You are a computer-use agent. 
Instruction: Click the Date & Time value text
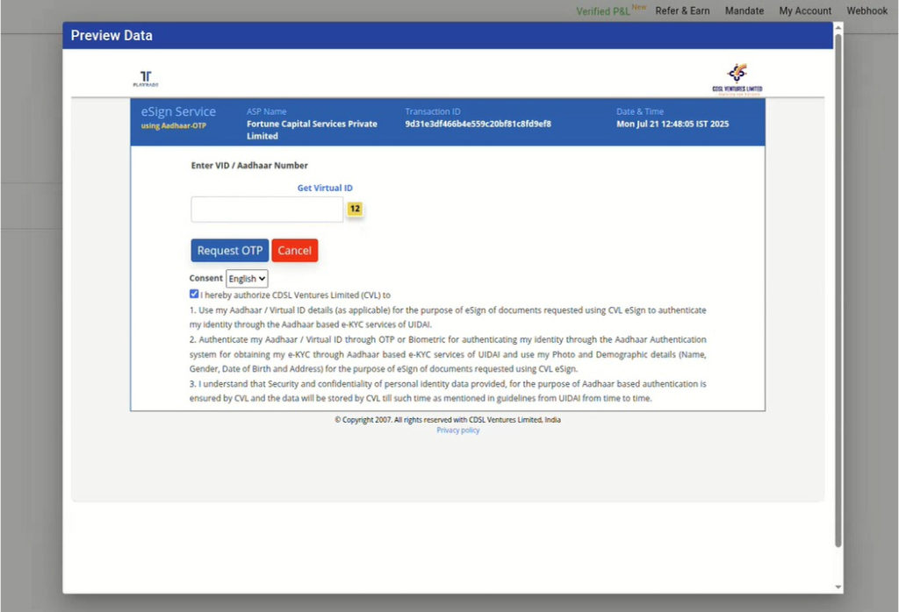672,124
